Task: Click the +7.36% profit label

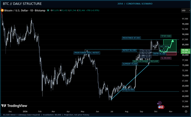Action: [x=164, y=47]
